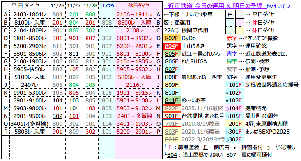Click the まいばらEXPO2025 description text

click(267, 132)
